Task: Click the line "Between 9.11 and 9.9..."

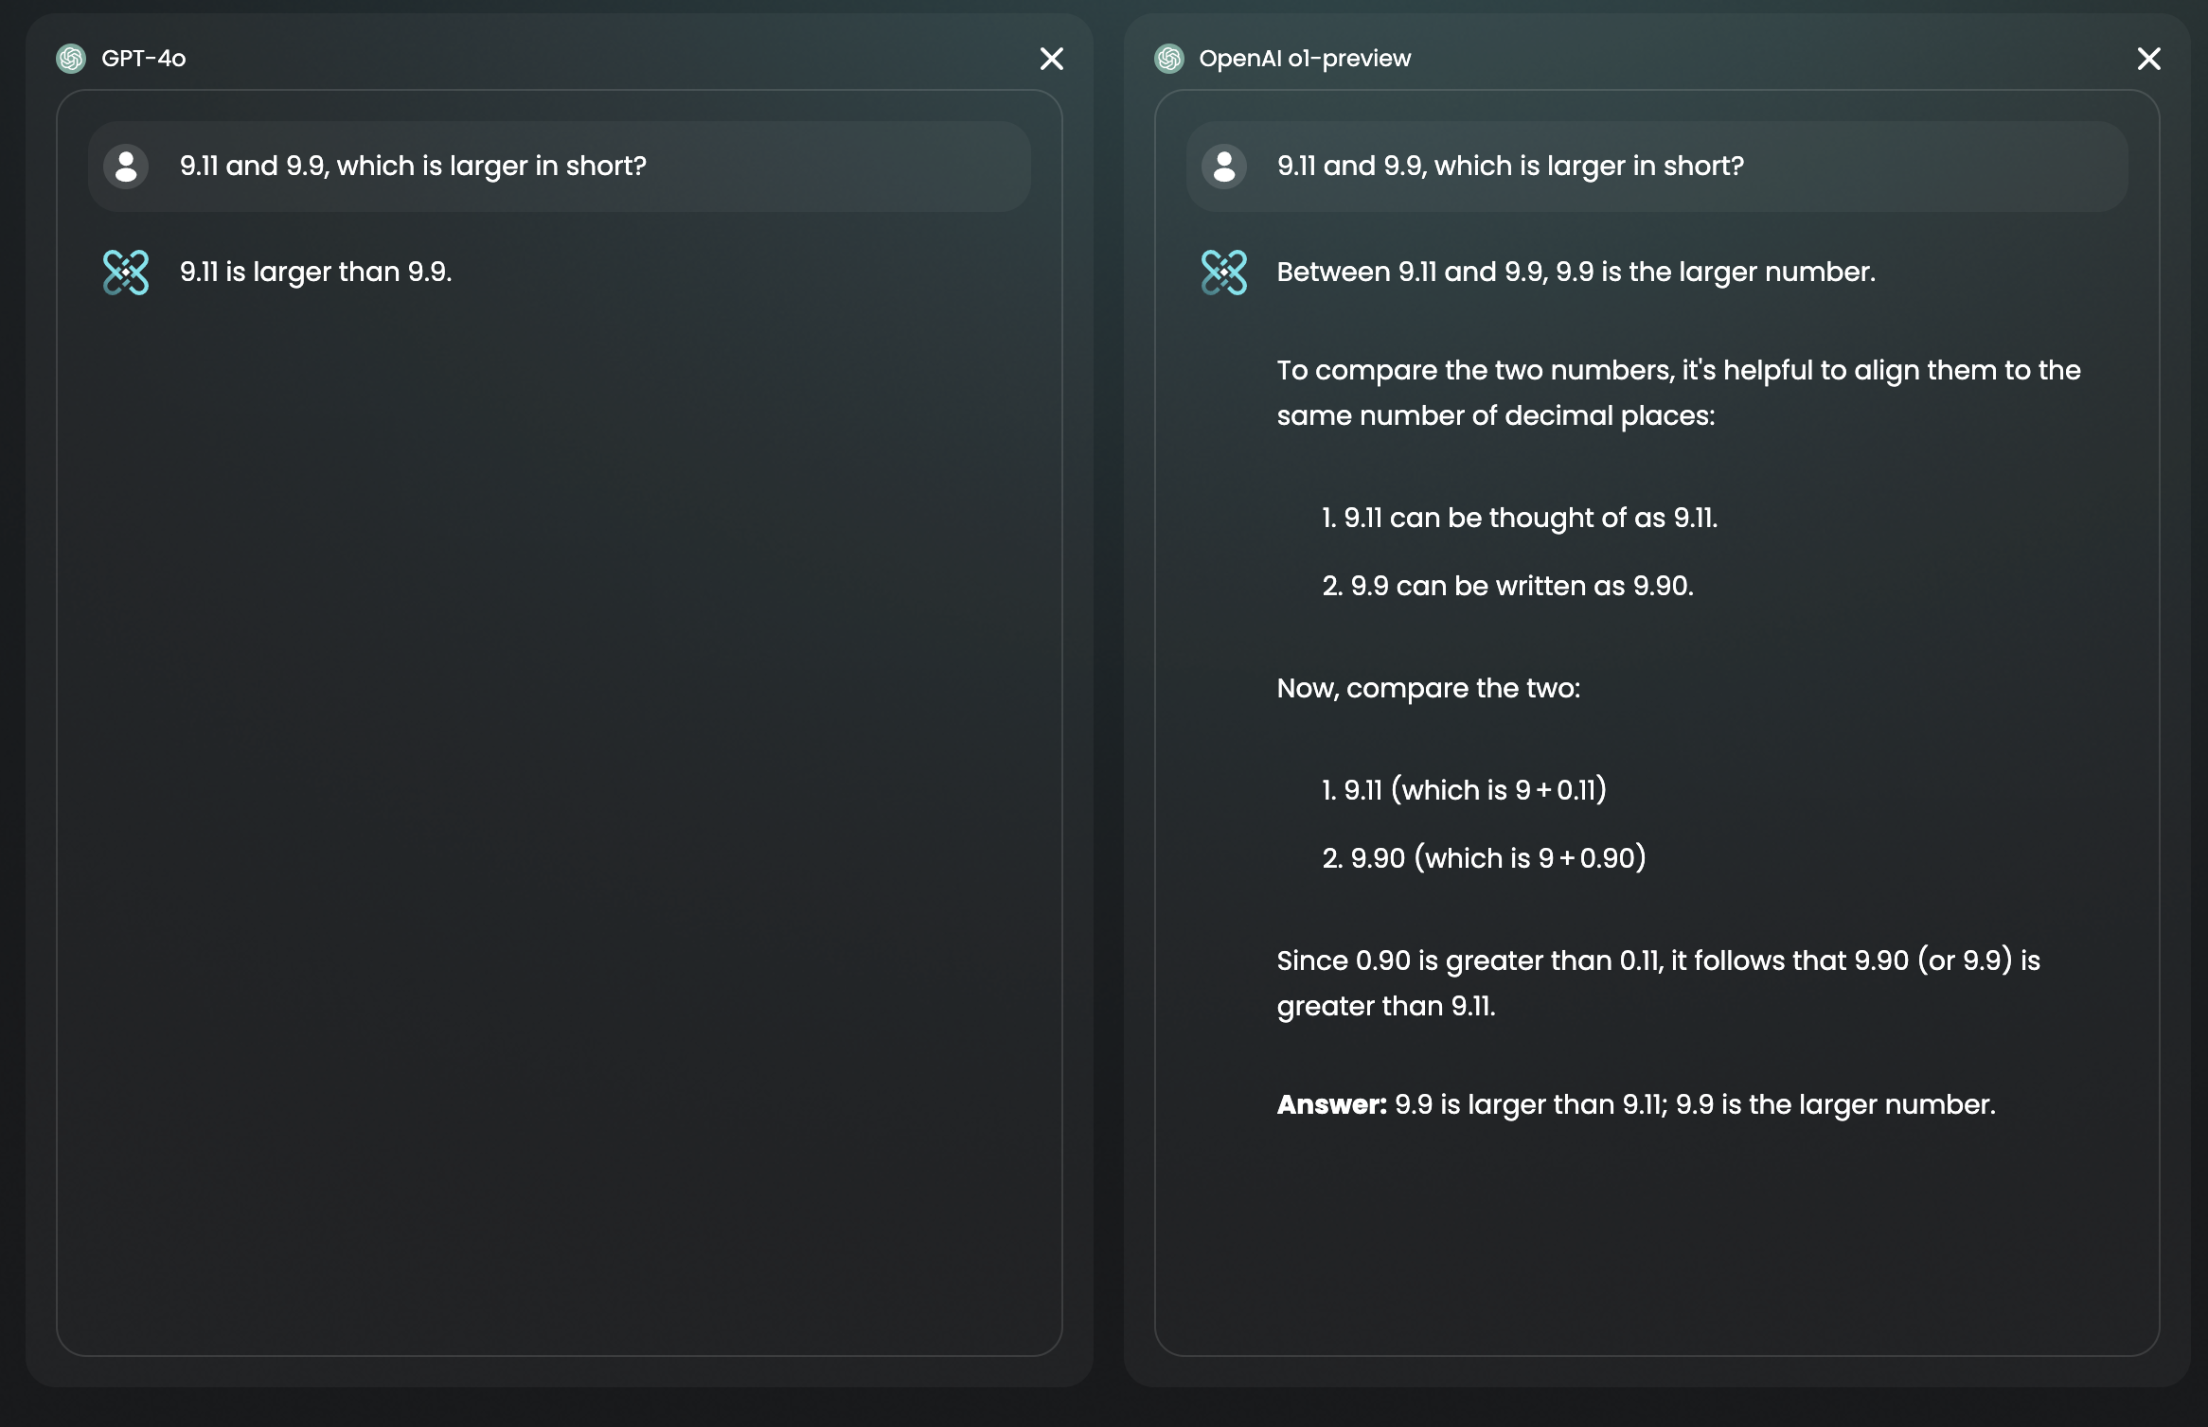Action: pos(1576,273)
